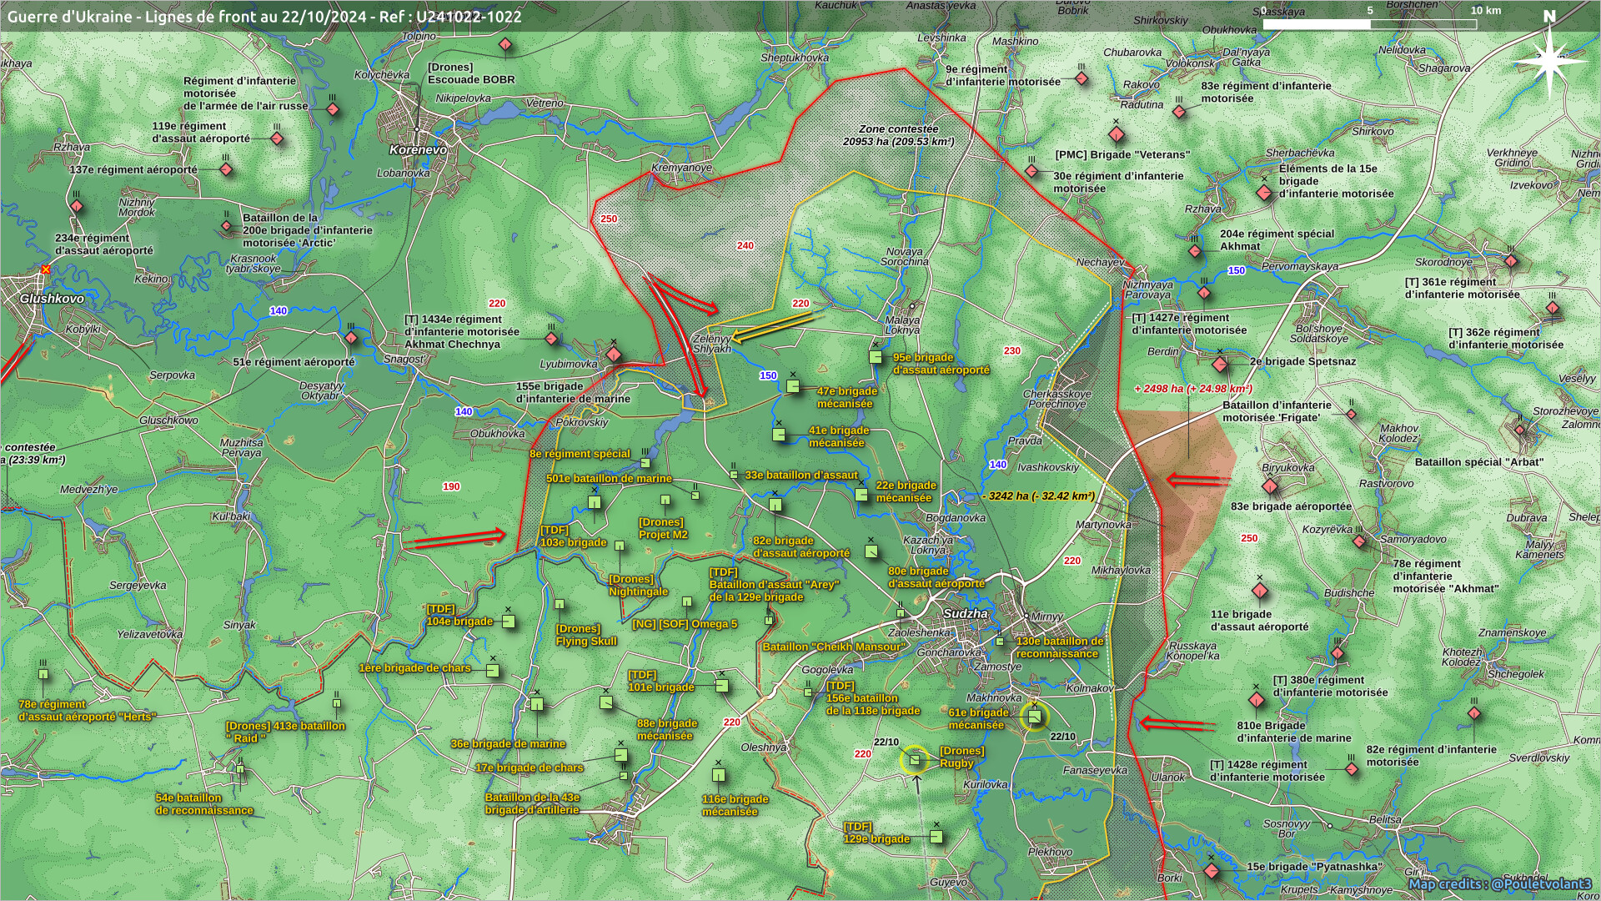This screenshot has width=1601, height=901.
Task: Click the 10 km scale bar
Action: tap(1369, 24)
